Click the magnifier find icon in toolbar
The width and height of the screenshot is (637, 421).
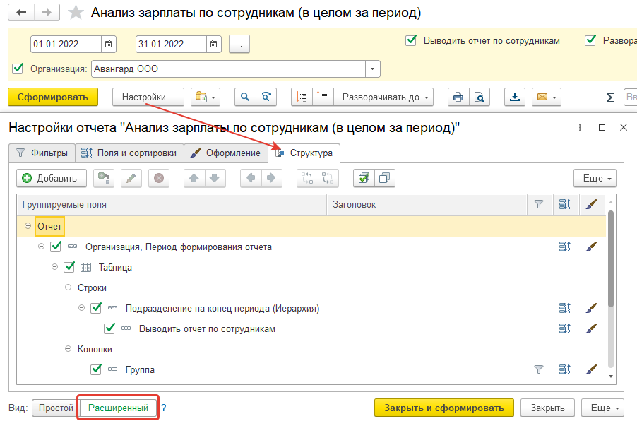coord(246,97)
